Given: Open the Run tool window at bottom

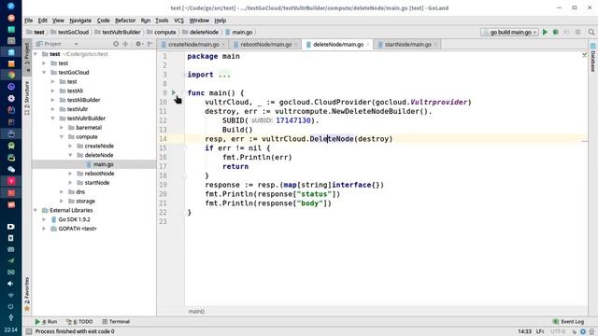Looking at the screenshot, I should click(x=46, y=321).
